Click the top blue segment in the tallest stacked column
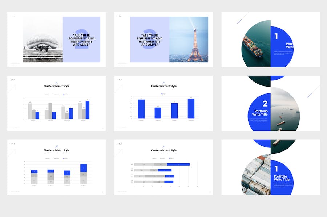 coord(84,168)
